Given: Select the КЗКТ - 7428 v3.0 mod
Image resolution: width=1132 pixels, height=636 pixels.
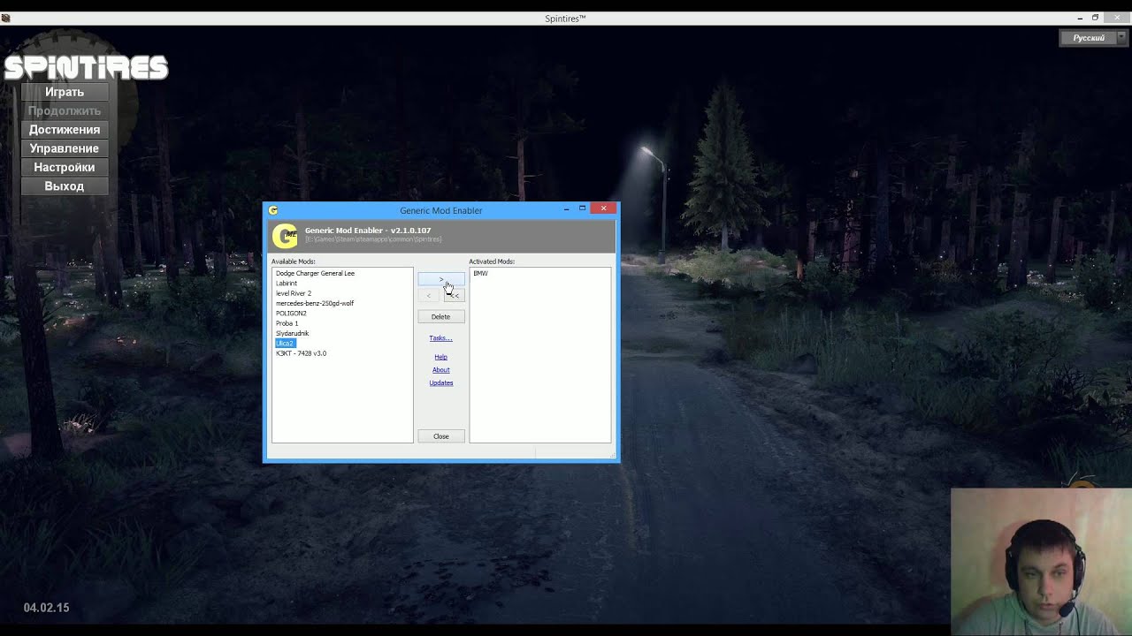Looking at the screenshot, I should [x=301, y=353].
